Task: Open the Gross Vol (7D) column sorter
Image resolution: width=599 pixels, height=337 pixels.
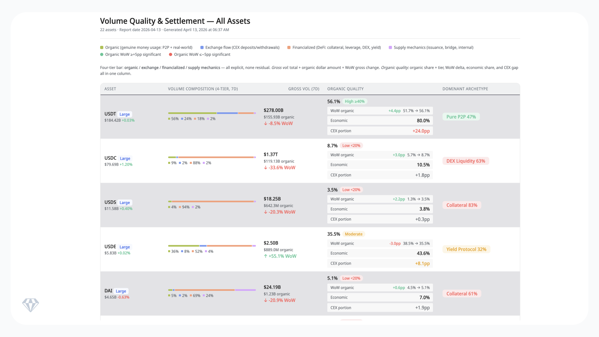Action: 304,89
